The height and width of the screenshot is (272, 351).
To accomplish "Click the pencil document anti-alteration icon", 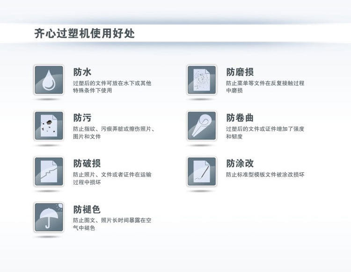I will coord(201,172).
